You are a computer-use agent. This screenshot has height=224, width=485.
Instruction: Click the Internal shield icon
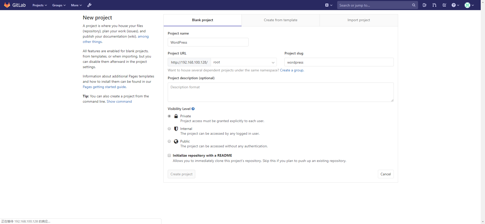click(x=176, y=129)
